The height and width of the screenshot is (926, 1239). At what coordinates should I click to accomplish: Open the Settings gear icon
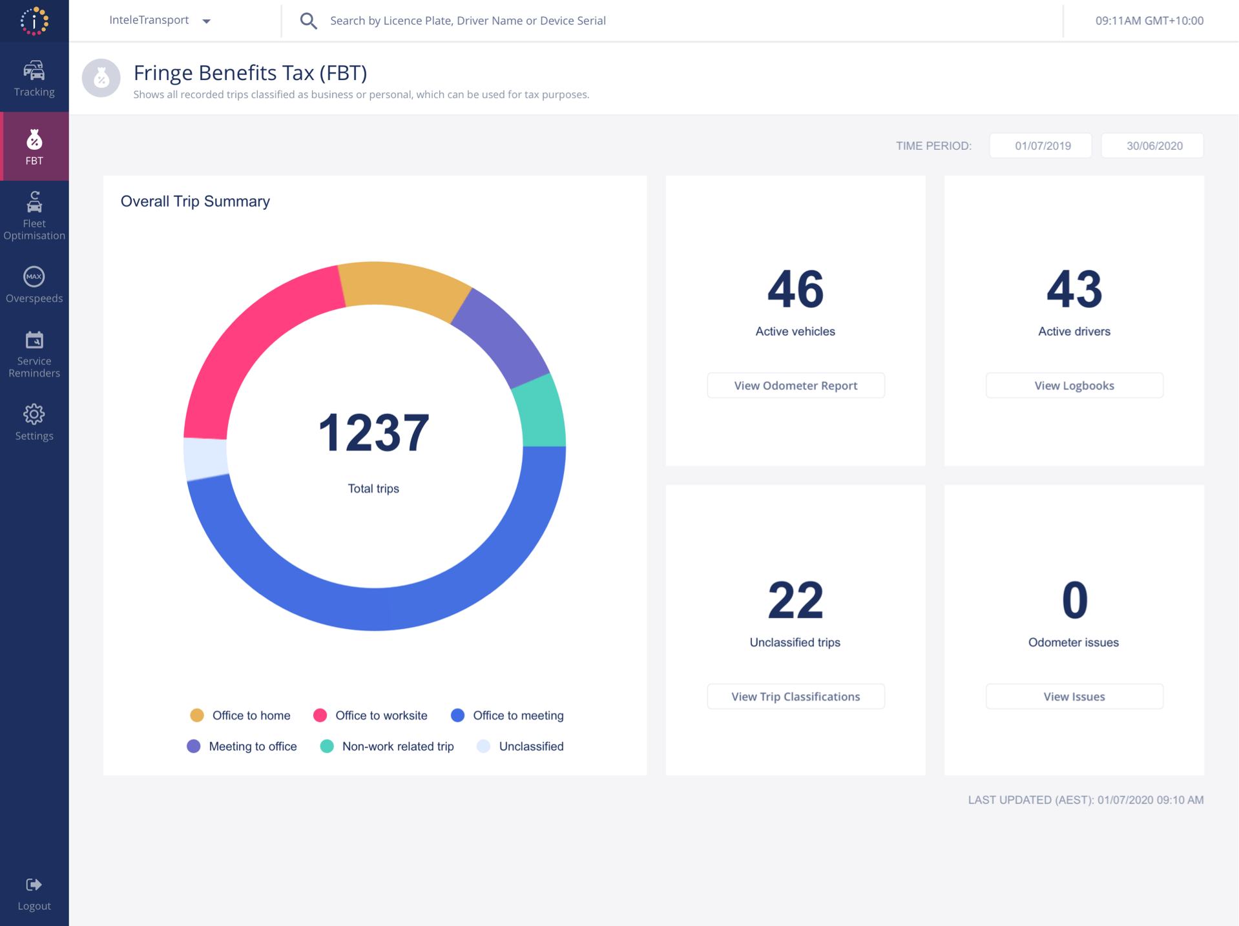tap(34, 415)
